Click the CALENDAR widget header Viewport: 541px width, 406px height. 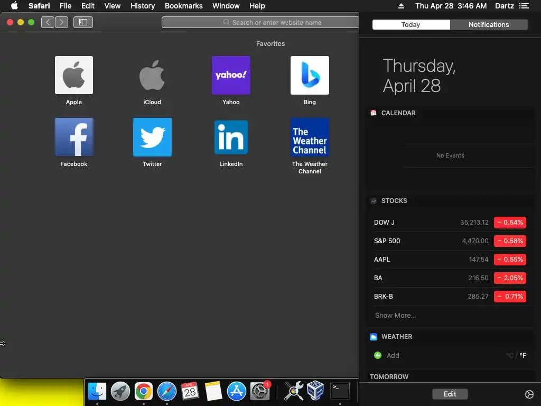(x=398, y=113)
